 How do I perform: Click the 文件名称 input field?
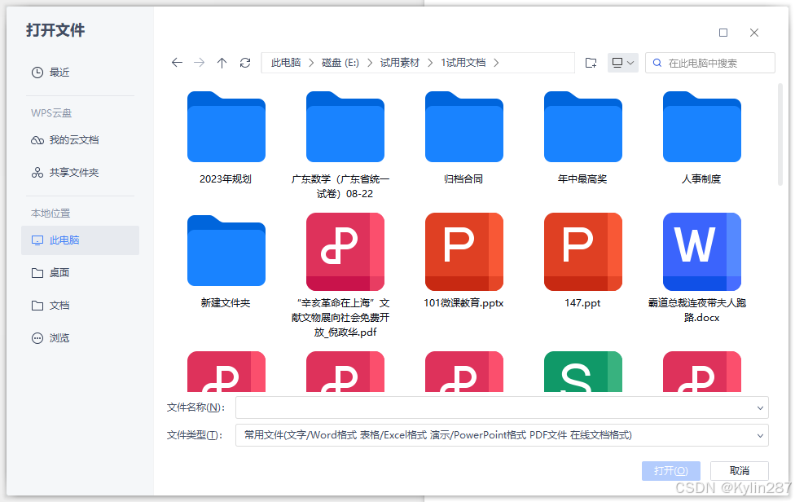click(502, 407)
